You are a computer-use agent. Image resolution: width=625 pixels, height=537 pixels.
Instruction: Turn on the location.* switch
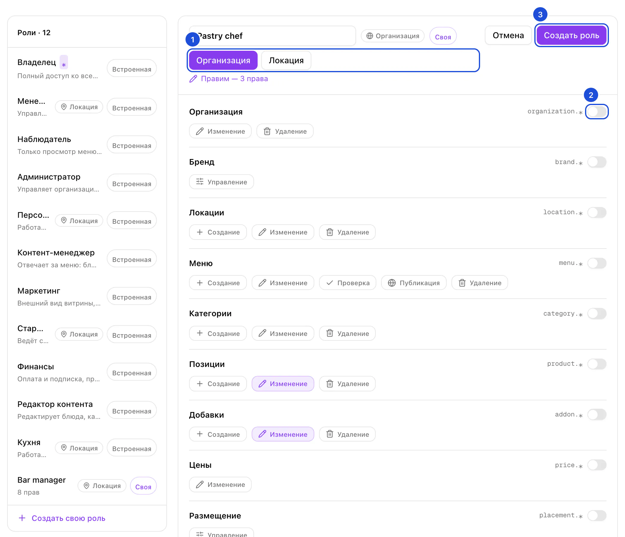point(597,212)
